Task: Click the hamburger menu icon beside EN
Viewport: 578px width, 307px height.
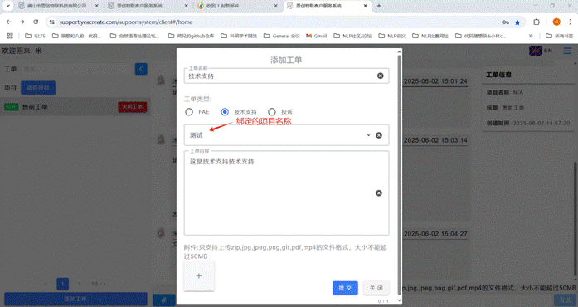Action: [567, 51]
